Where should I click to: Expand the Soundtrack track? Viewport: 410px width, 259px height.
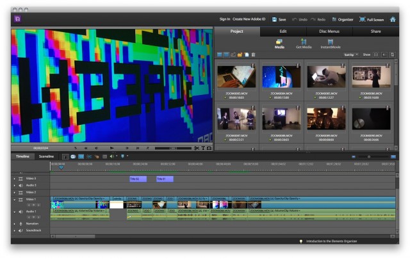point(14,230)
